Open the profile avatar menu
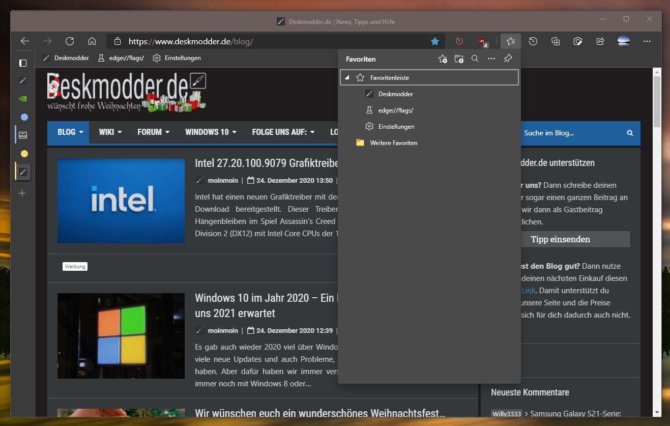The image size is (670, 426). 624,41
